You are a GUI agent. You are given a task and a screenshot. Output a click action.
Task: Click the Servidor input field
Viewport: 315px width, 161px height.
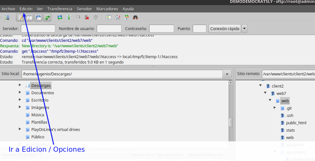38,29
